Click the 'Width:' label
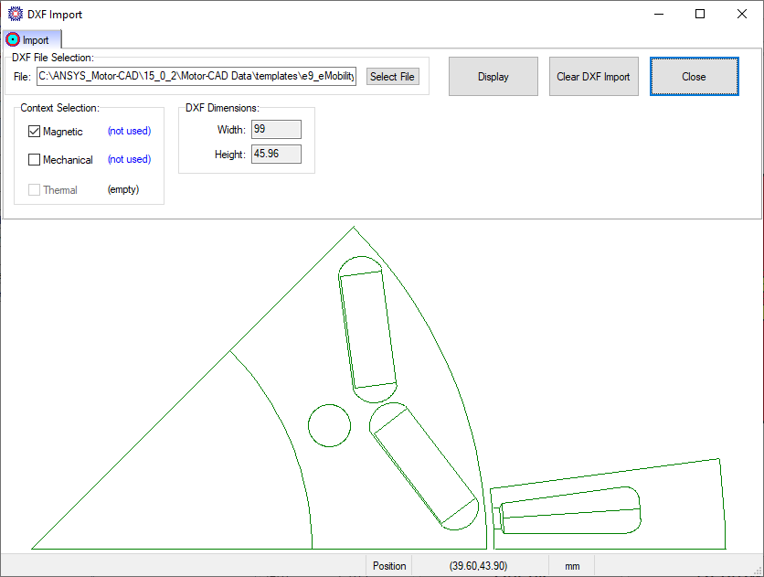 click(x=231, y=130)
